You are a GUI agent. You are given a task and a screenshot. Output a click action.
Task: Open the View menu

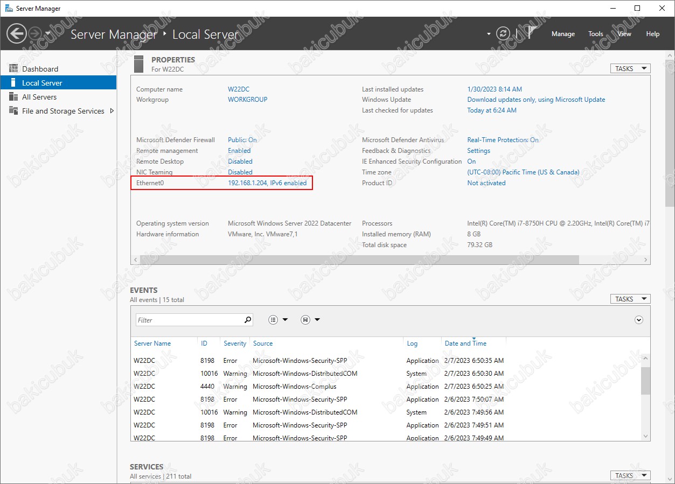pyautogui.click(x=624, y=34)
